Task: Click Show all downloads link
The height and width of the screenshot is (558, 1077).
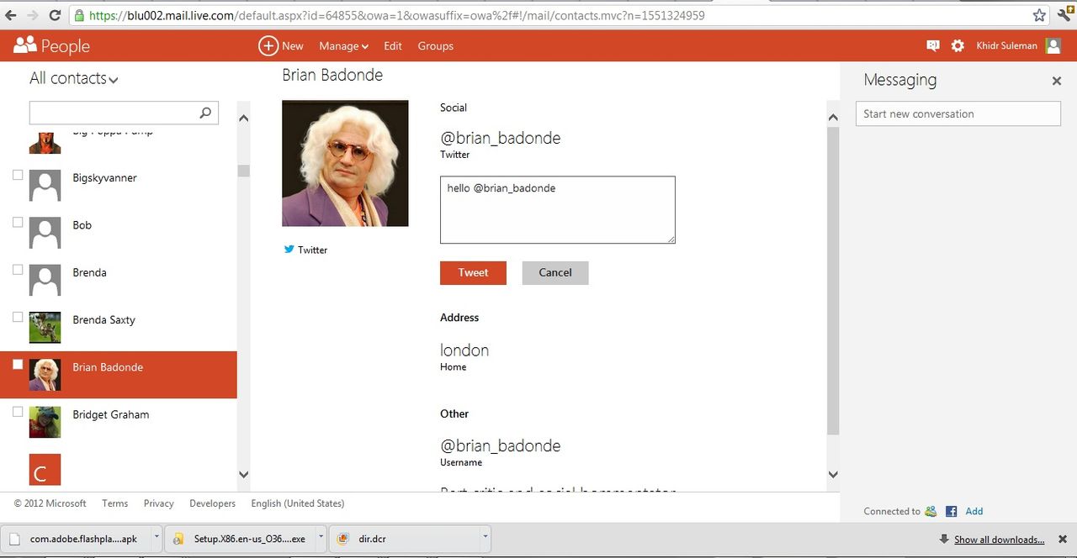Action: (999, 540)
